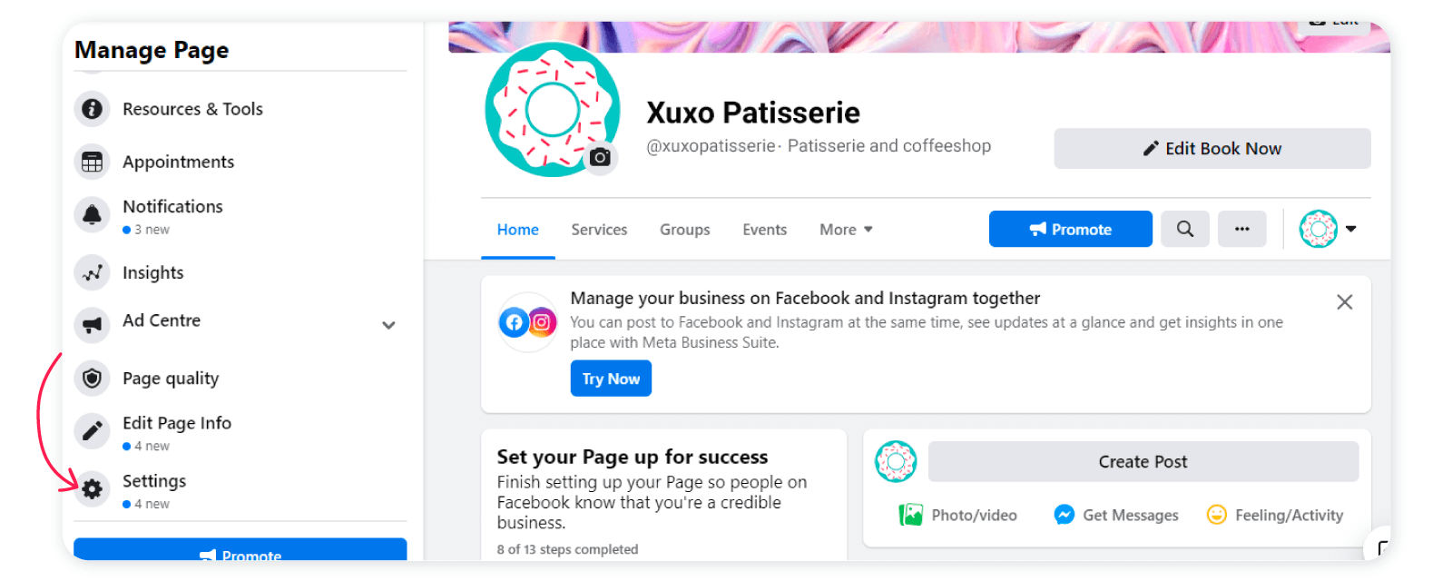1452x581 pixels.
Task: Click the Try Now button for Meta Business Suite
Action: point(611,378)
